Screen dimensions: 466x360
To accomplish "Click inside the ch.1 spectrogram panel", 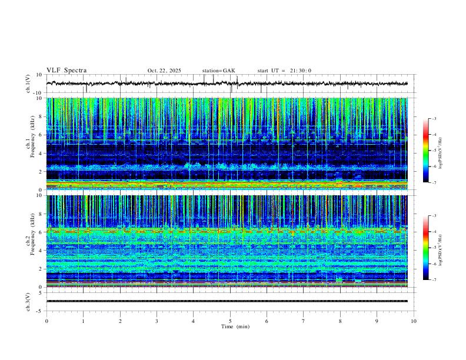I will (227, 144).
